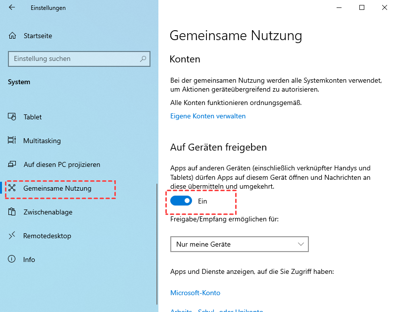Click the Multitasking icon
Screen dimensions: 396x312
12,141
